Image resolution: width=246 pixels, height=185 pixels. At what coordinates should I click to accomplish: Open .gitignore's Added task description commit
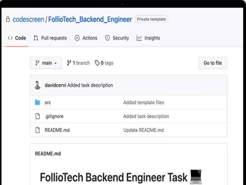146,116
